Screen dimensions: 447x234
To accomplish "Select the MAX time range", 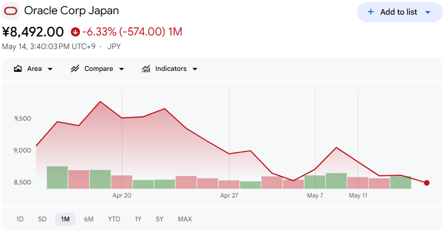I will click(x=185, y=219).
